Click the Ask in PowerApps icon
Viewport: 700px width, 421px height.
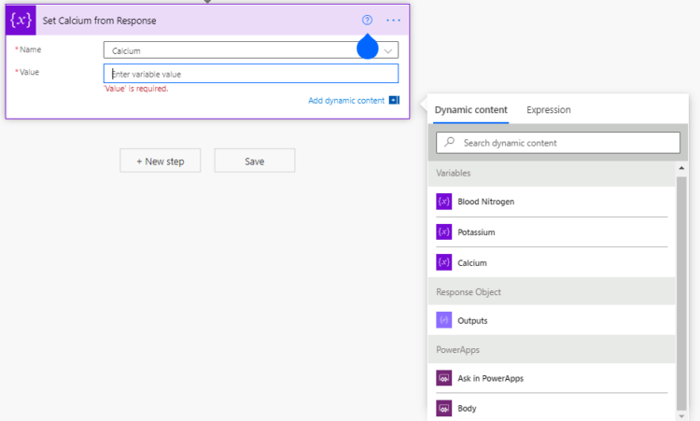[x=443, y=379]
